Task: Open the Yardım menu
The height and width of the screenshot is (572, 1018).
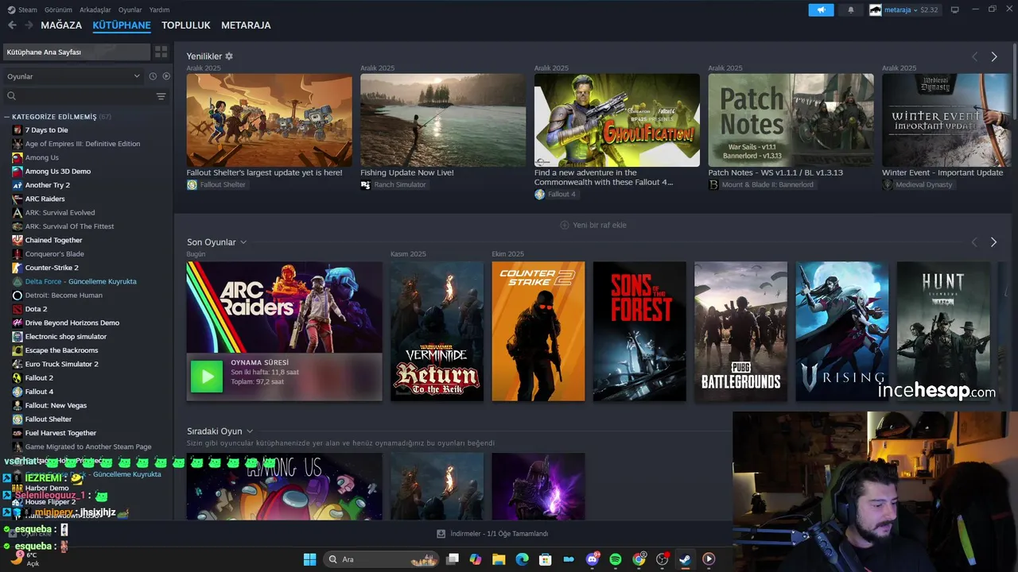Action: [x=159, y=10]
